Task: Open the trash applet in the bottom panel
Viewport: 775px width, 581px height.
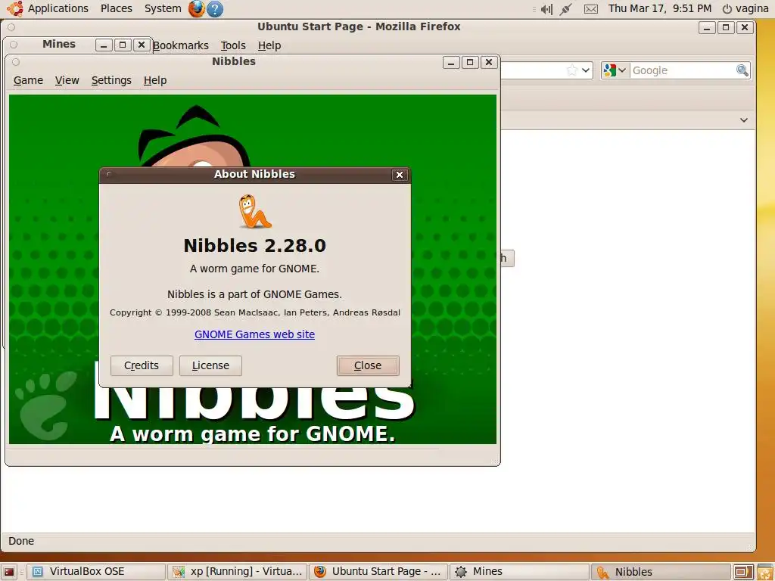Action: click(765, 572)
